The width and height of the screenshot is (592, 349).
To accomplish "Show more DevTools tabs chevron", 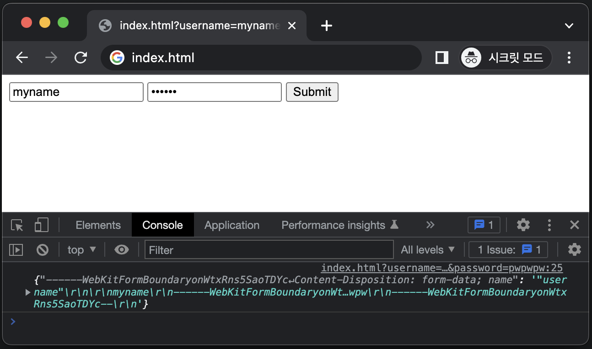I will (x=430, y=225).
